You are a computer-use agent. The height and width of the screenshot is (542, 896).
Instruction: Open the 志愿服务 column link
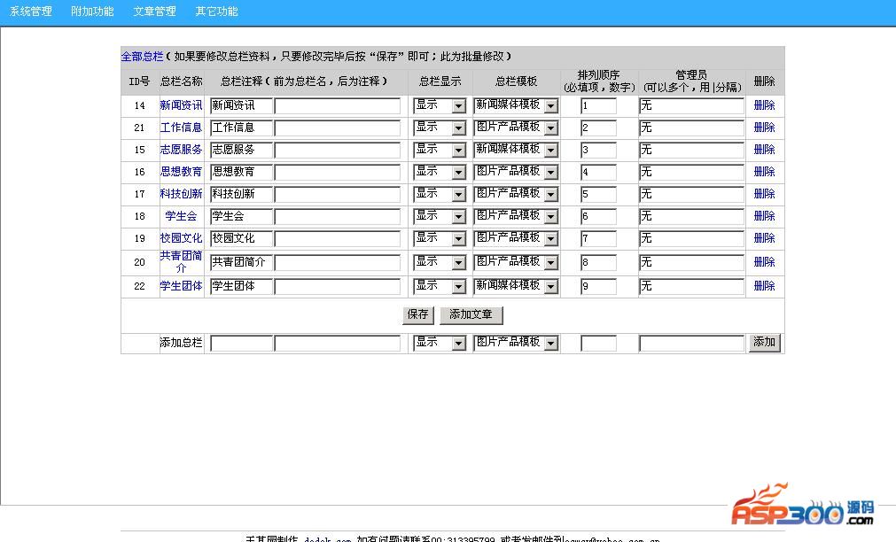click(x=181, y=150)
